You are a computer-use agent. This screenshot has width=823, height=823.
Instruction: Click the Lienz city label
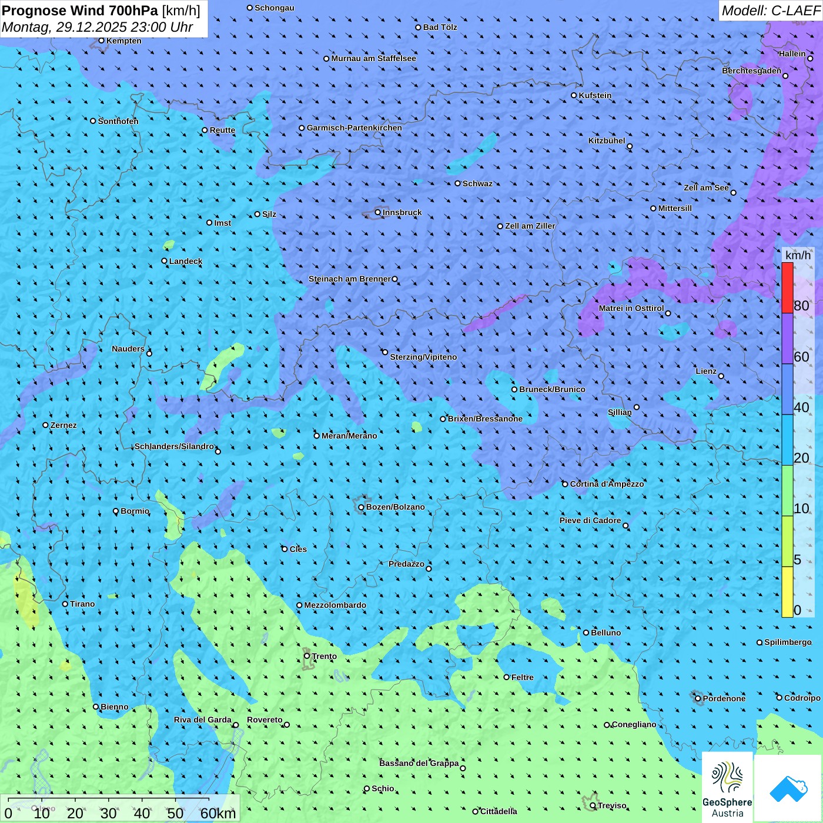tap(706, 371)
